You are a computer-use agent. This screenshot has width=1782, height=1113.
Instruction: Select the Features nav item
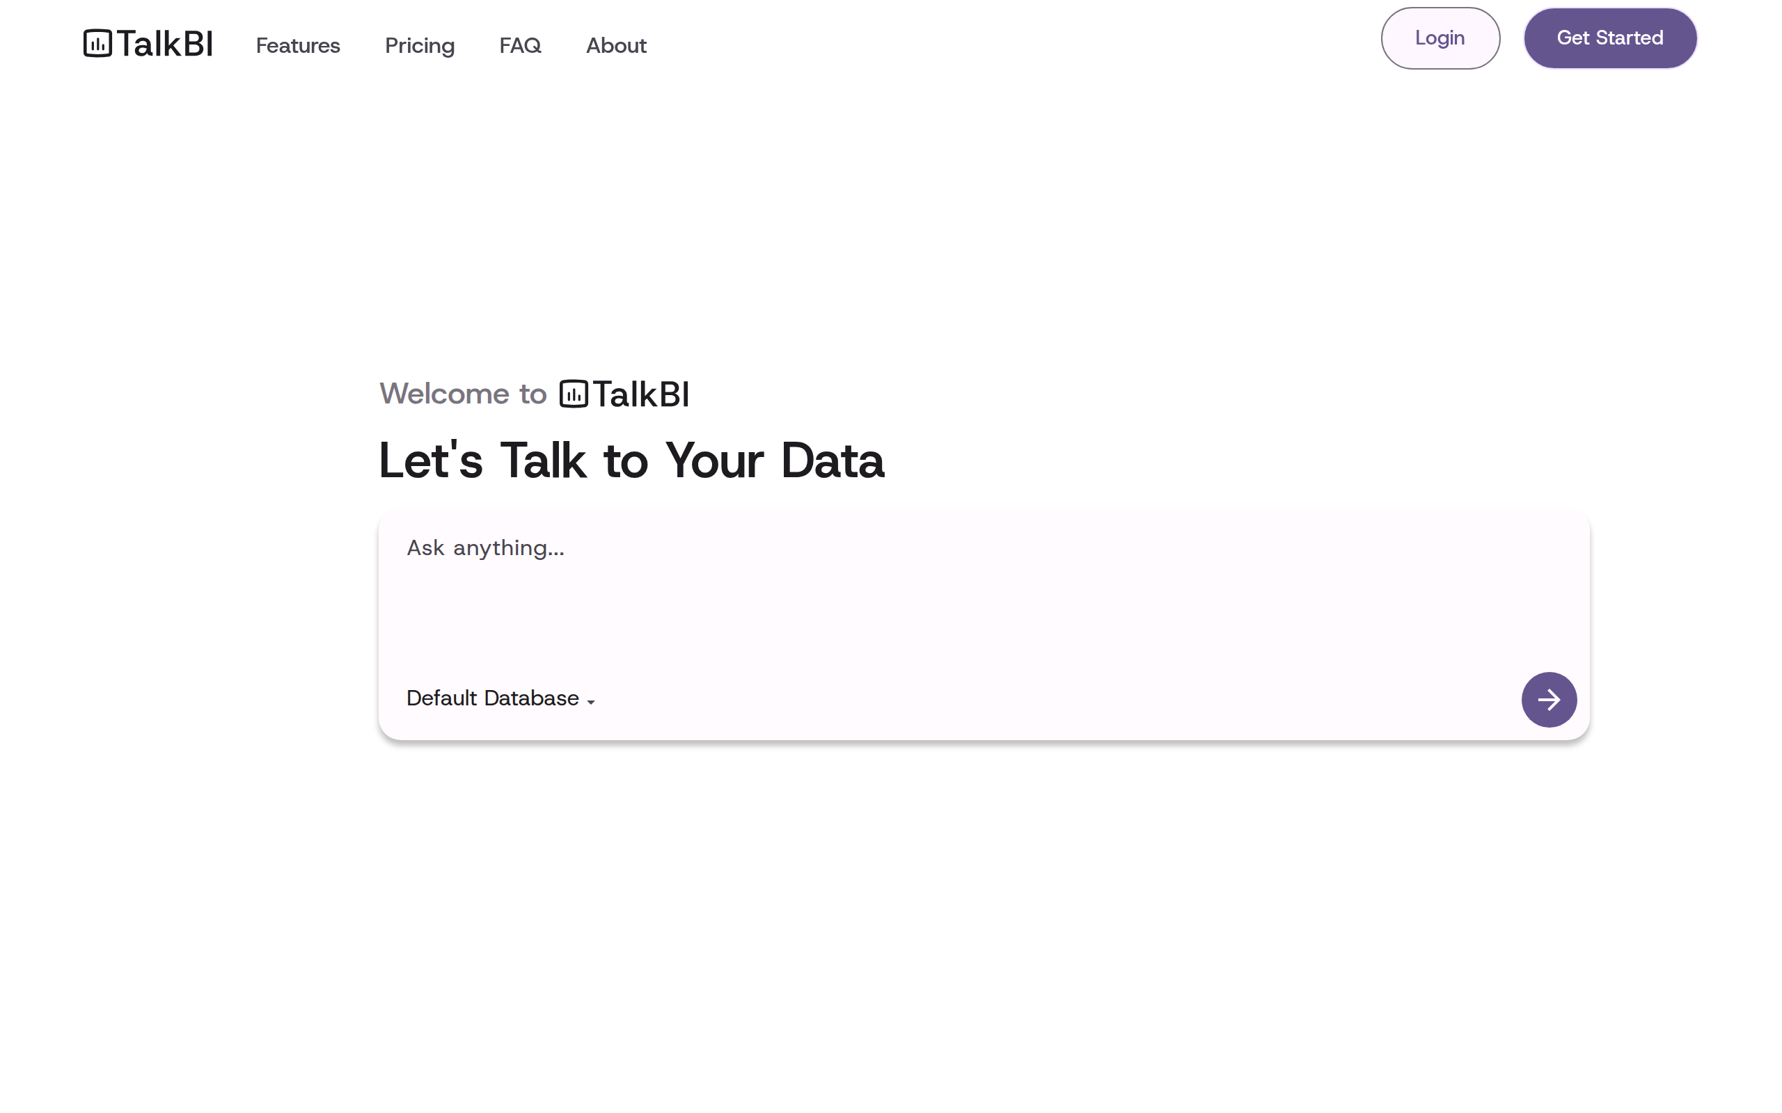[x=297, y=46]
